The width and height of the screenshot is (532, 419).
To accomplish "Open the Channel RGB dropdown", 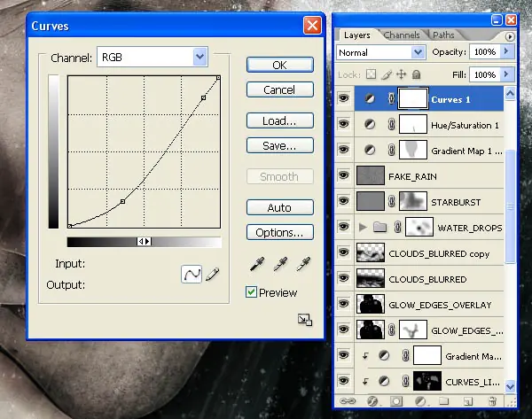I will pos(199,57).
